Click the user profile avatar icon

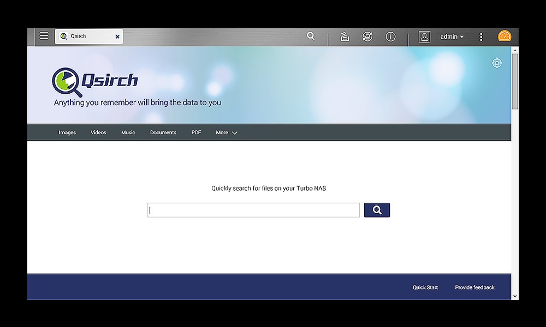pos(424,37)
